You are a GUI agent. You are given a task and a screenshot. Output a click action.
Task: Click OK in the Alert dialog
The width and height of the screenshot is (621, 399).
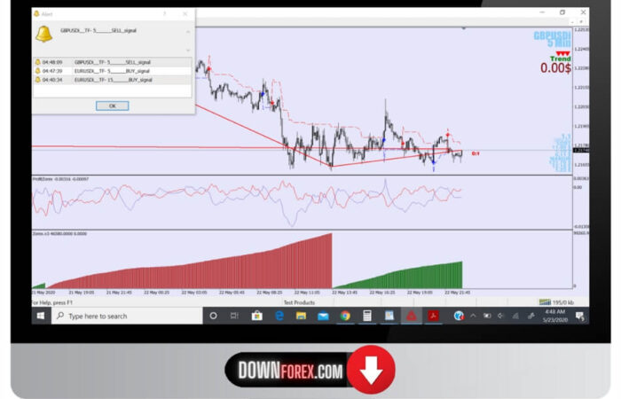click(112, 106)
